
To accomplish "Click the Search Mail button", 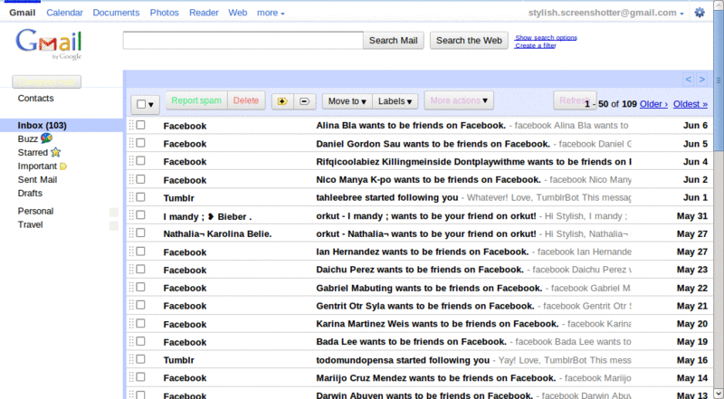I will point(394,41).
